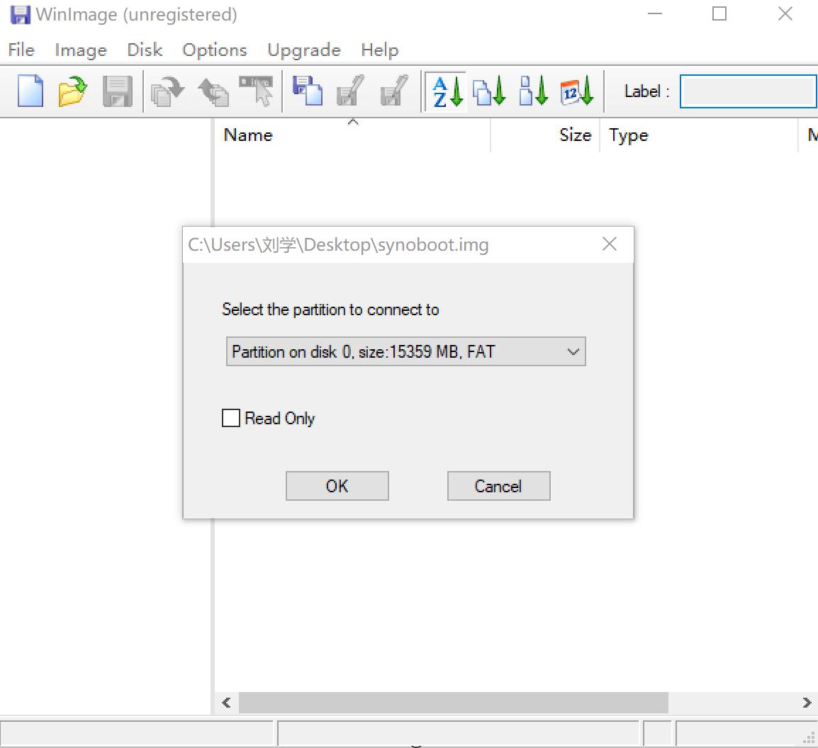Image resolution: width=818 pixels, height=748 pixels.
Task: Click the WinImage app icon in title bar
Action: [20, 14]
